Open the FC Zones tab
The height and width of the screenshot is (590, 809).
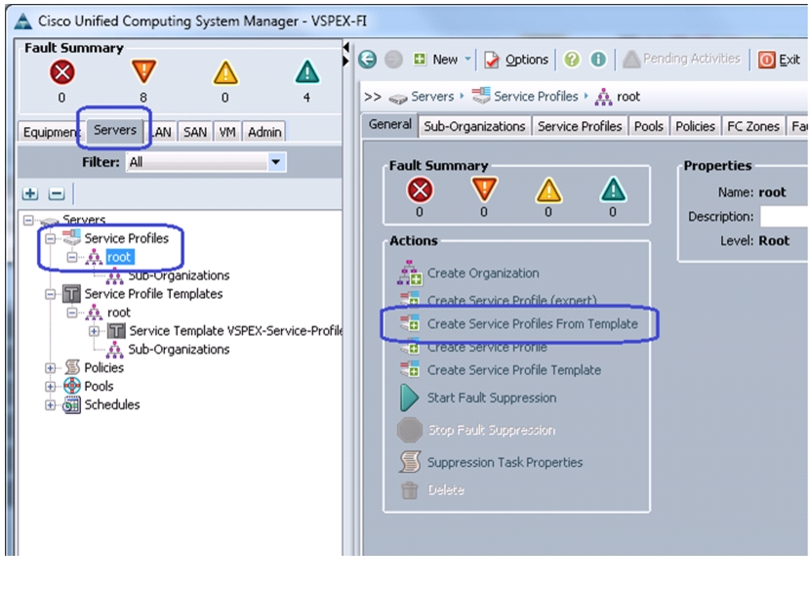(x=753, y=127)
